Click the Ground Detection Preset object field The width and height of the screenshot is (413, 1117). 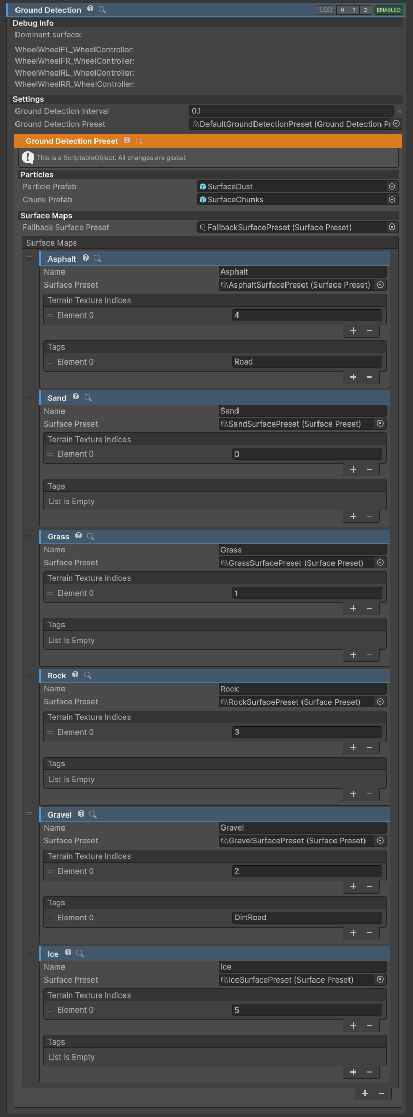[x=295, y=124]
